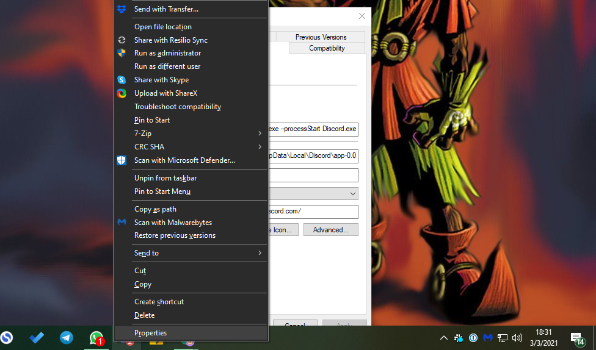
Task: Choose Scan with Malwarebytes
Action: point(191,223)
